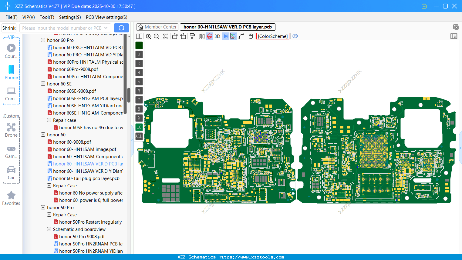462x260 pixels.
Task: Toggle the right side panel icon
Action: (x=454, y=36)
